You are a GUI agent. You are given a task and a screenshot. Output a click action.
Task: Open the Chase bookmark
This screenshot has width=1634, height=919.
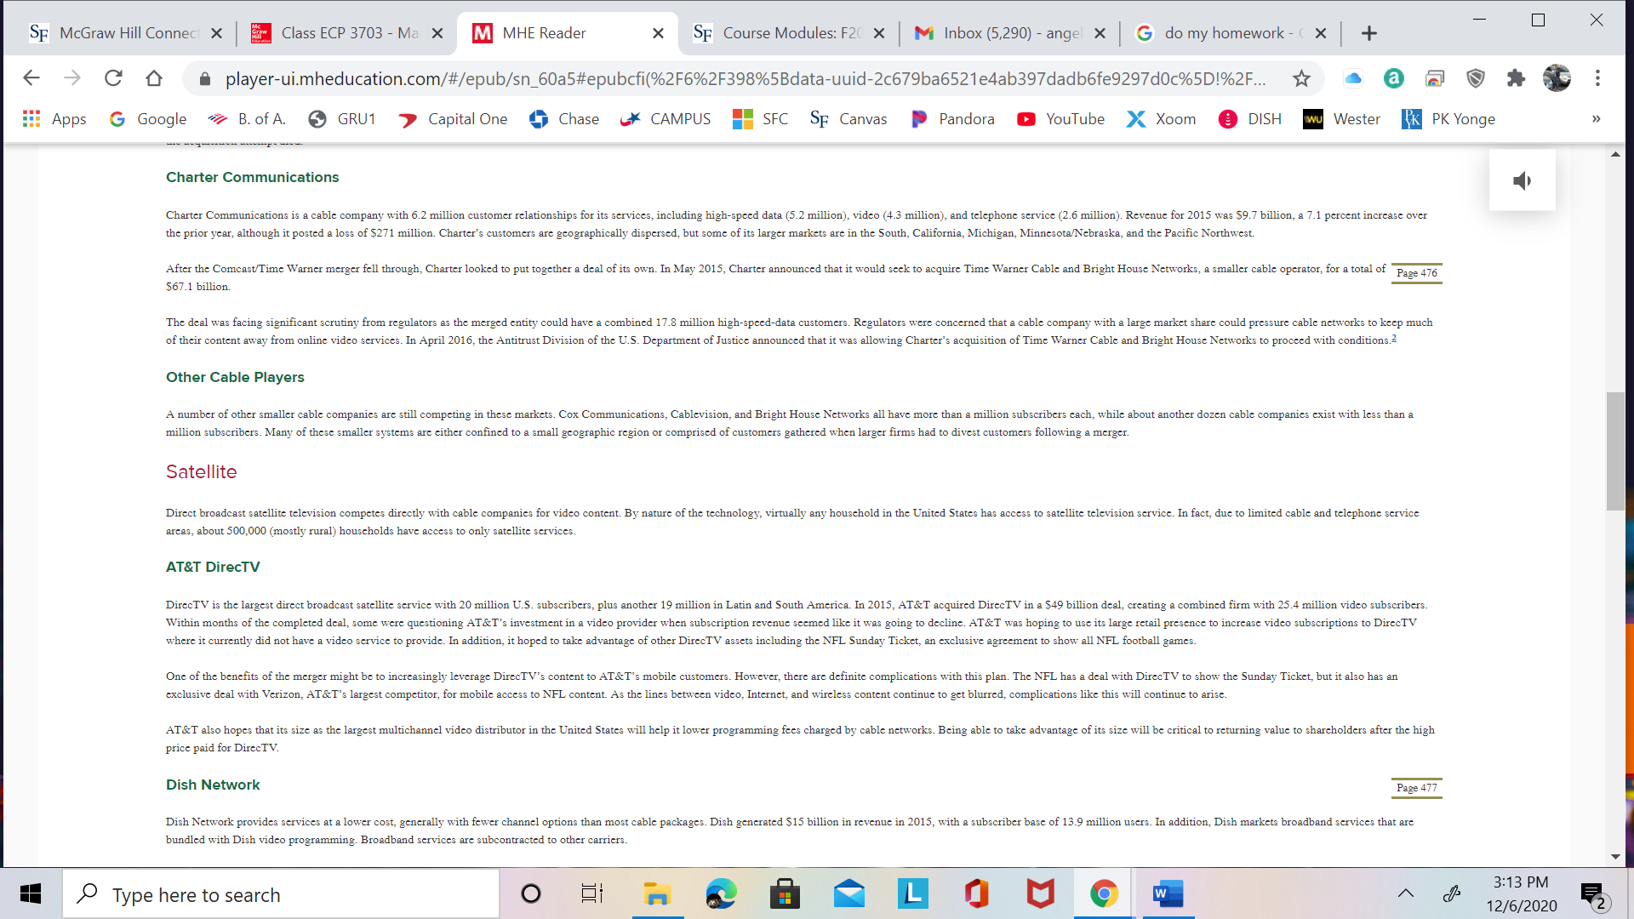(564, 119)
